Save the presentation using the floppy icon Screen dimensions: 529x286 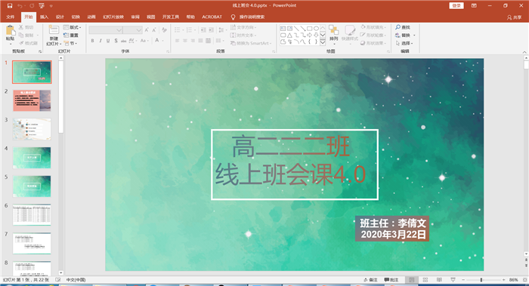tap(10, 6)
